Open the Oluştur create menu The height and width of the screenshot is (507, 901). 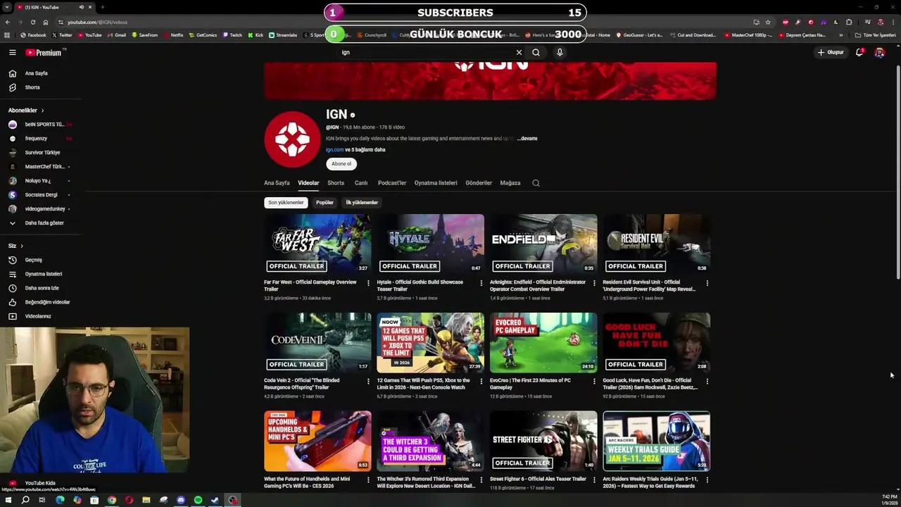coord(831,52)
